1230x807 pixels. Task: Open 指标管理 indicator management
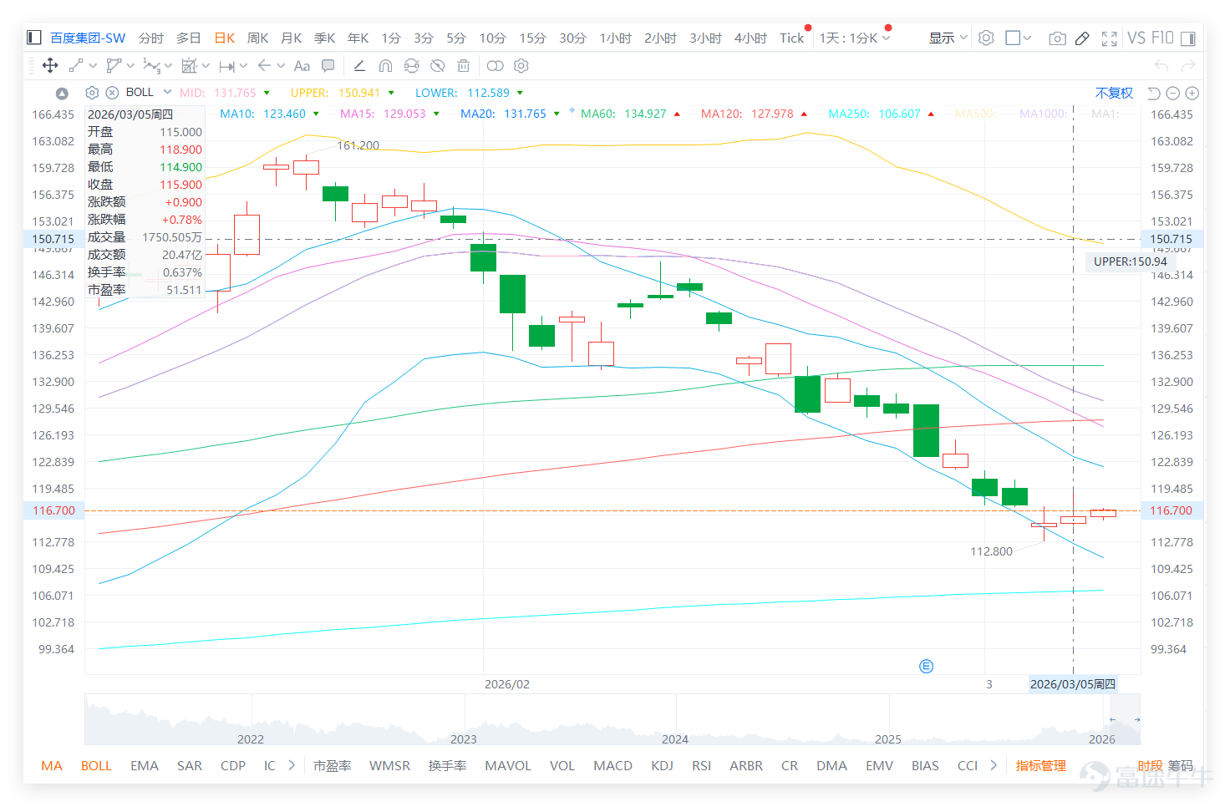[1040, 765]
